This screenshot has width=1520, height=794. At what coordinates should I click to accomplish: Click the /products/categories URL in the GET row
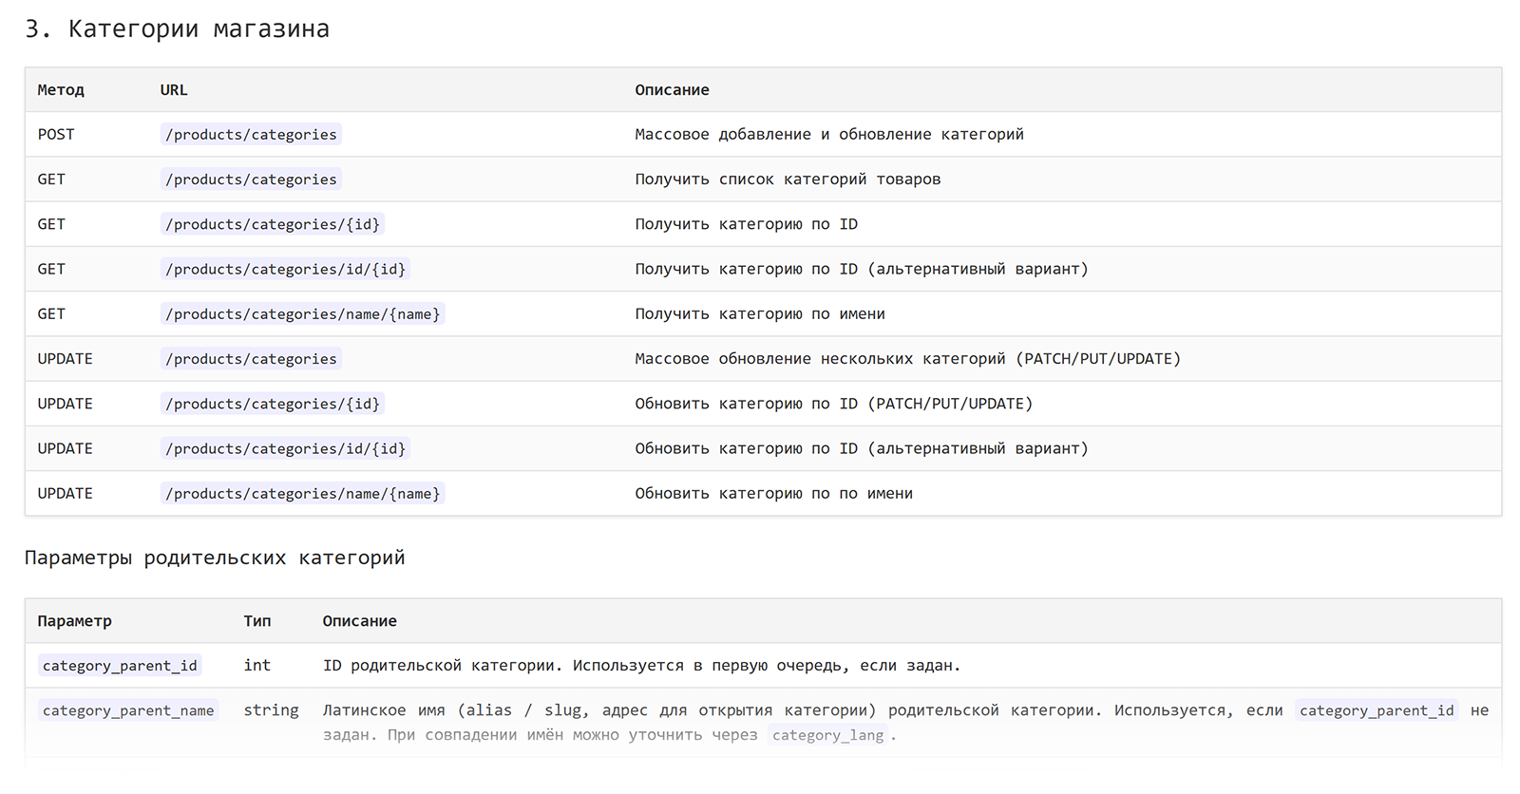[251, 180]
